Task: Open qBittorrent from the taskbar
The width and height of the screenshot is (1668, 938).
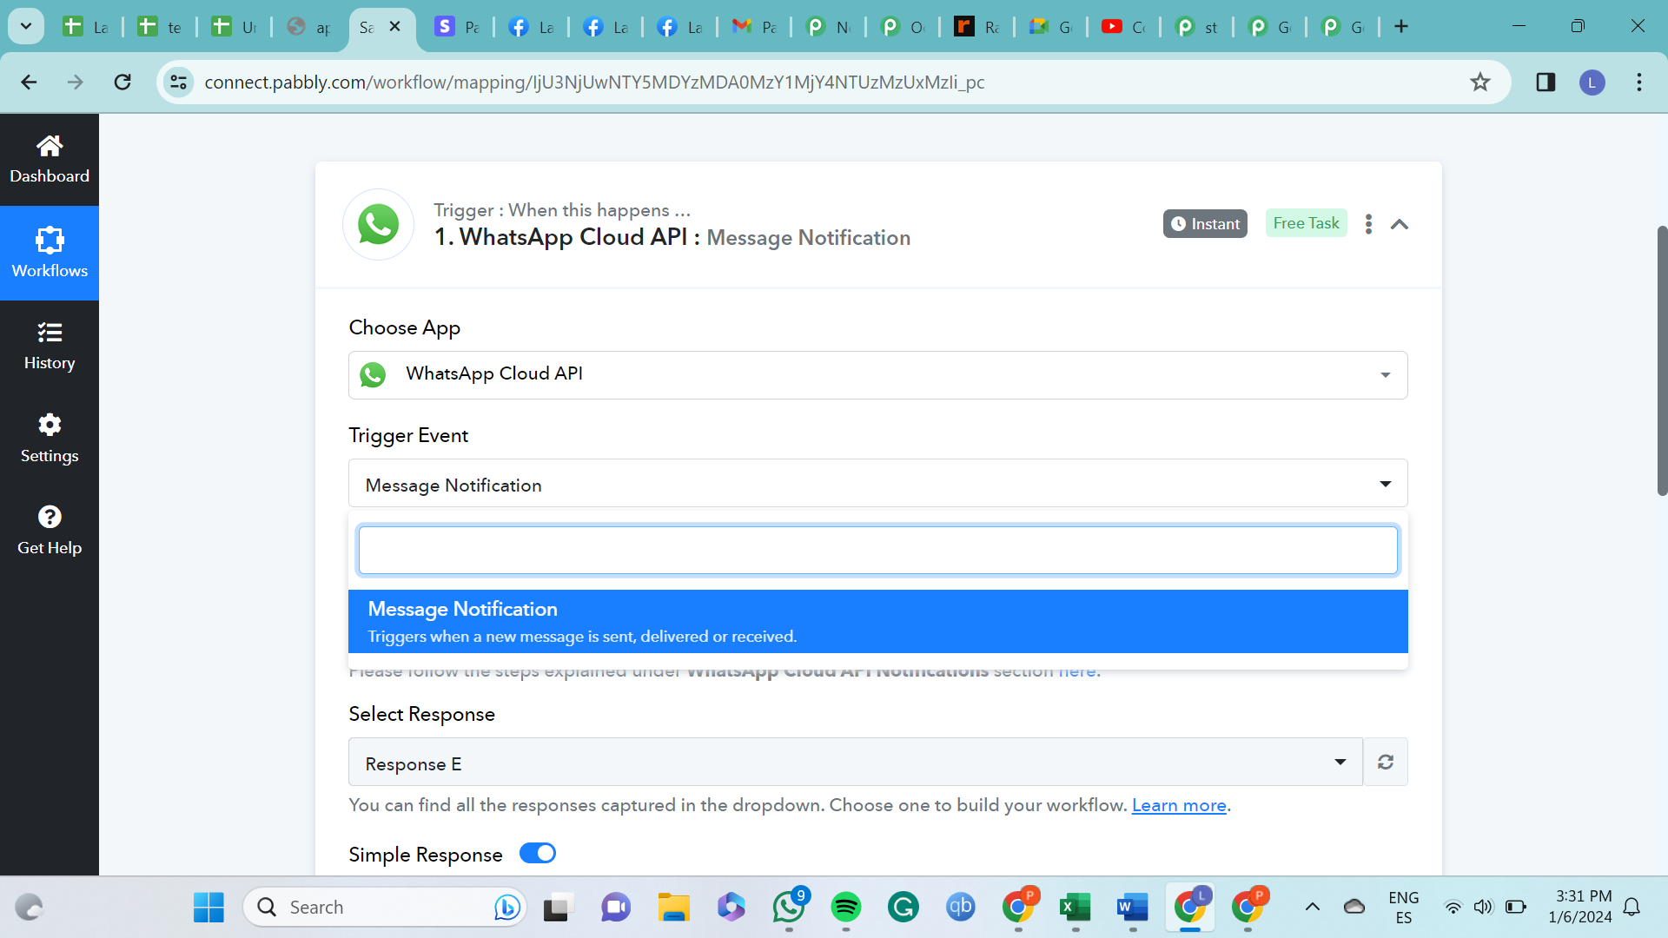Action: (x=961, y=908)
